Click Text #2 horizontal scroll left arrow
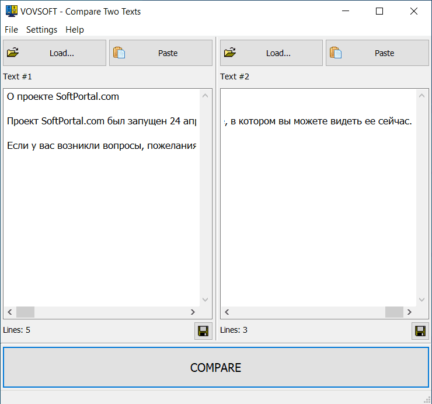 (x=227, y=312)
